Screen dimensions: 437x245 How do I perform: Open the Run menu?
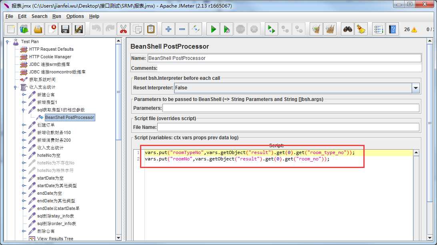click(x=57, y=16)
